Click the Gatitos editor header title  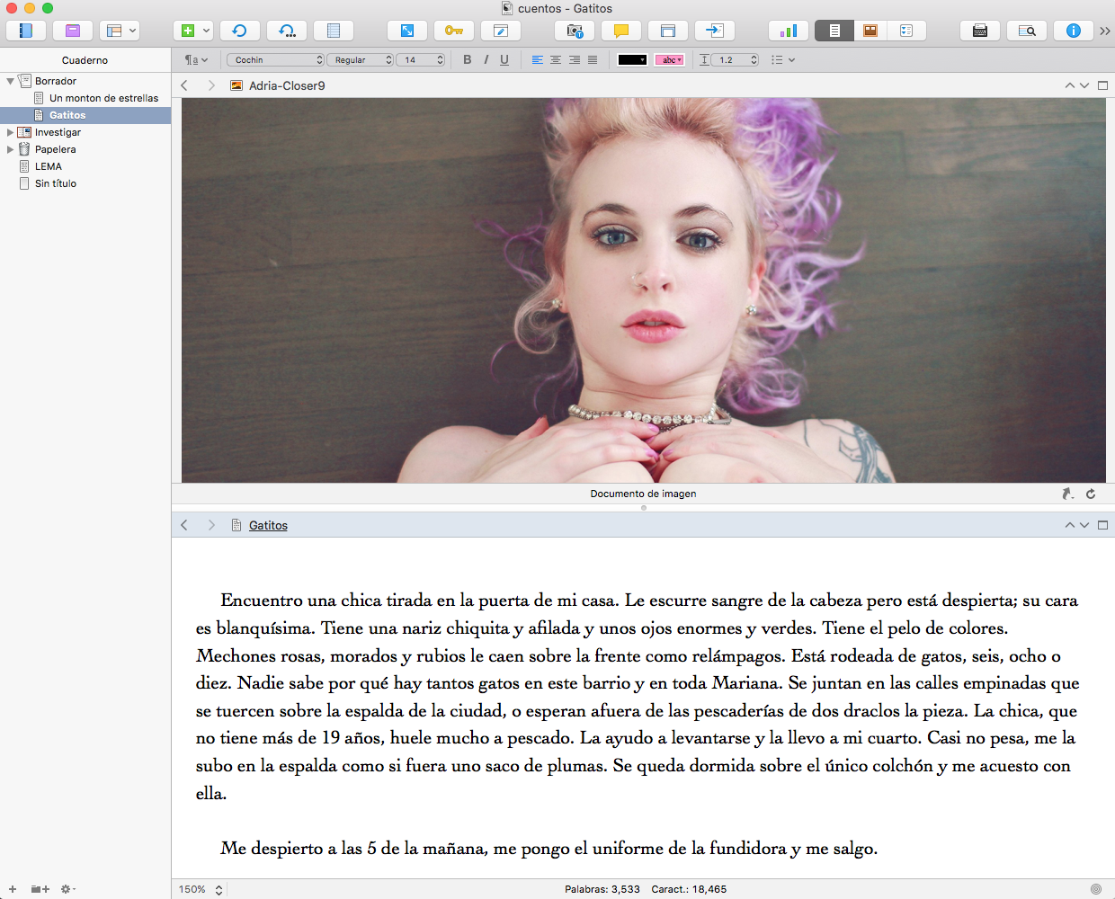click(x=268, y=525)
